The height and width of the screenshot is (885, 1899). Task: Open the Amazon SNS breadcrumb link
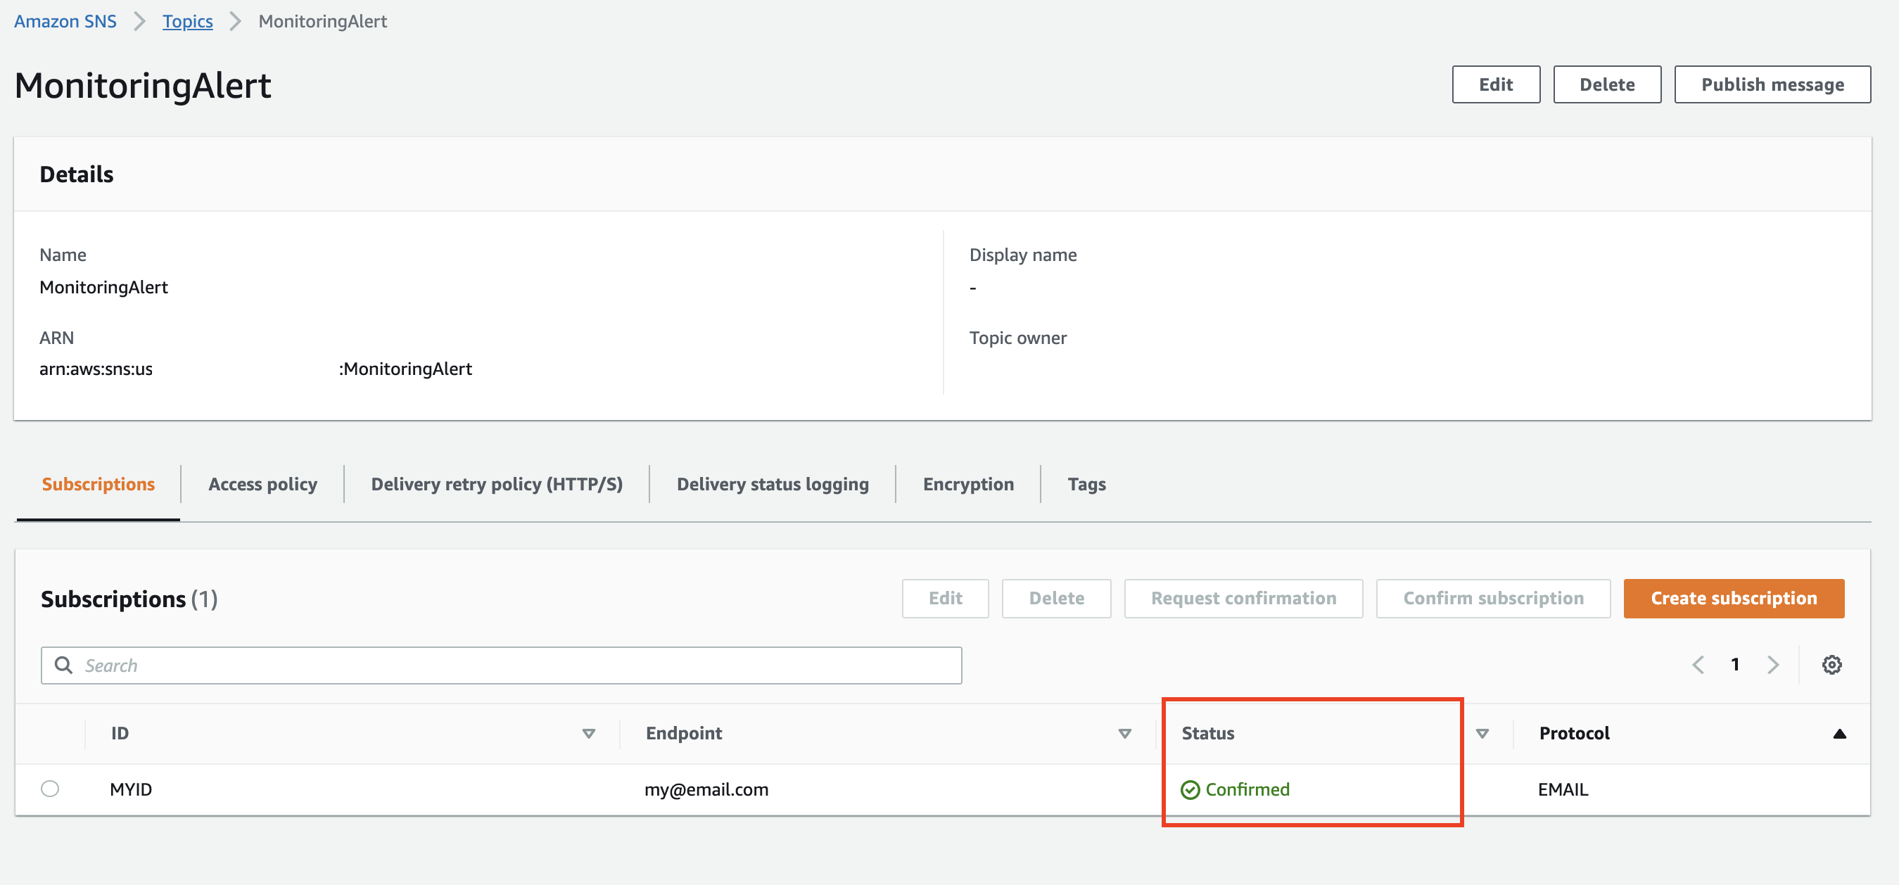point(65,21)
